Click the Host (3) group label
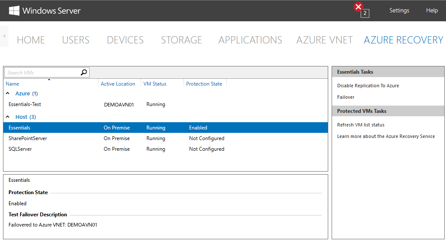Image resolution: width=446 pixels, height=241 pixels. [x=26, y=117]
